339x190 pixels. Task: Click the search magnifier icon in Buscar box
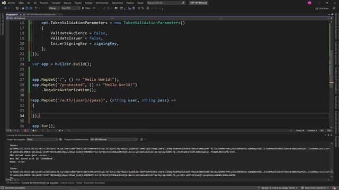point(183,3)
